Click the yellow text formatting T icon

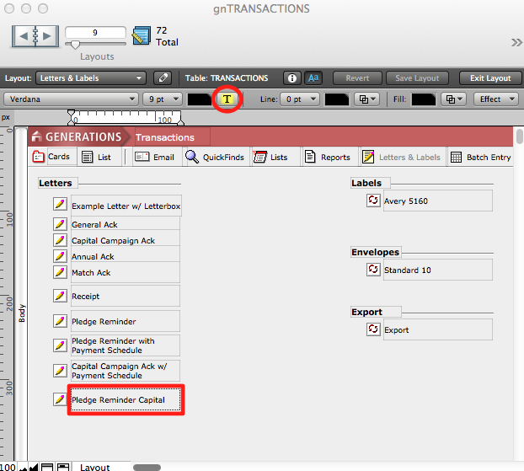[227, 99]
